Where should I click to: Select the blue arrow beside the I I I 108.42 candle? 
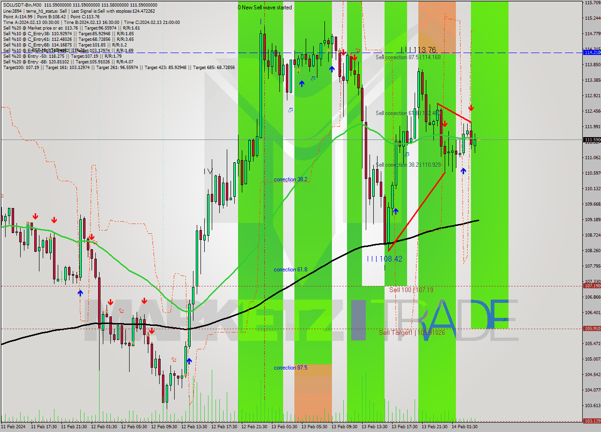click(395, 212)
